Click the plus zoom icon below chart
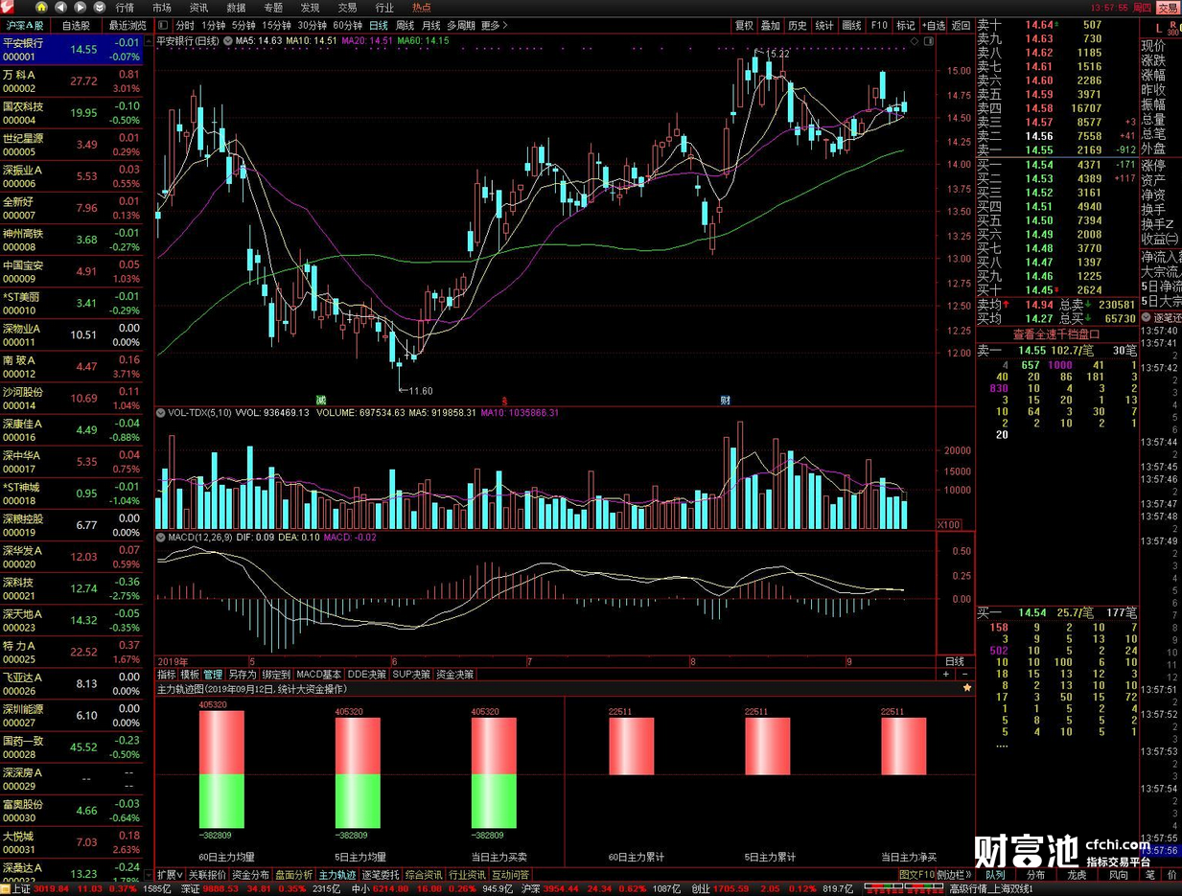 pos(946,675)
